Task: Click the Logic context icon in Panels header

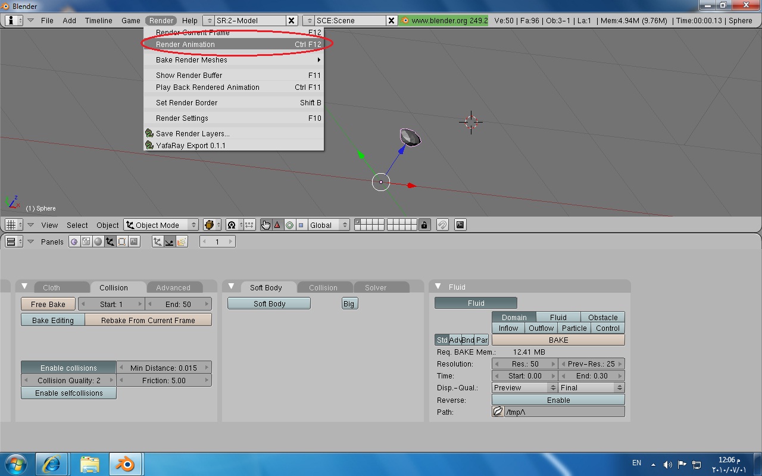Action: coord(74,242)
